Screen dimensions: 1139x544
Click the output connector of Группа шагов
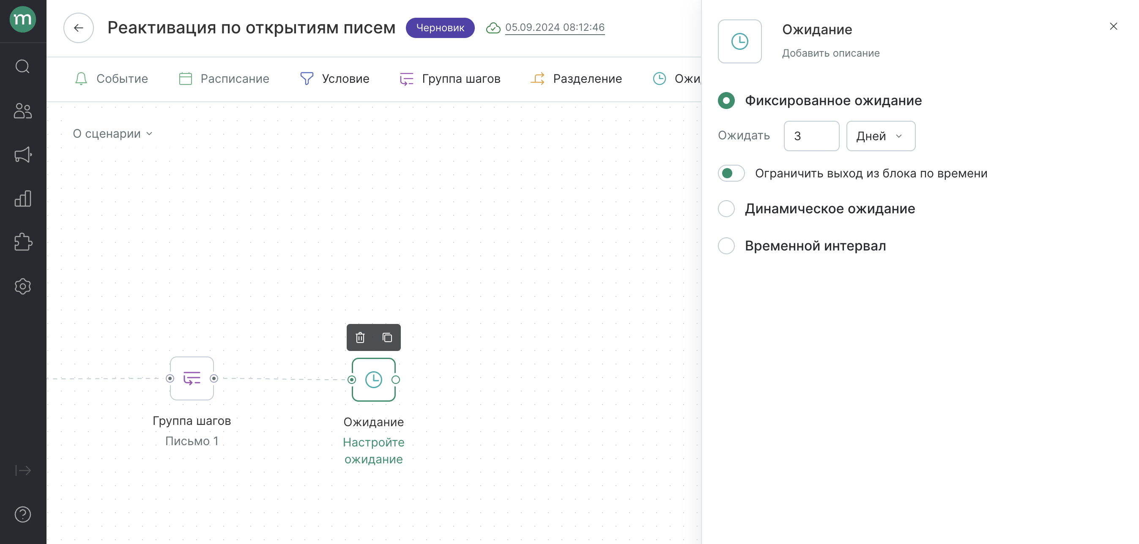pyautogui.click(x=214, y=378)
